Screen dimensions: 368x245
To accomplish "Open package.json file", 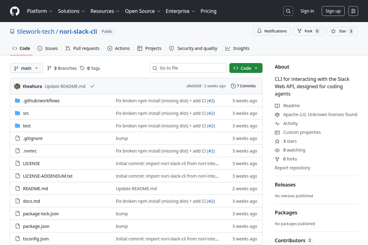I will pos(36,226).
